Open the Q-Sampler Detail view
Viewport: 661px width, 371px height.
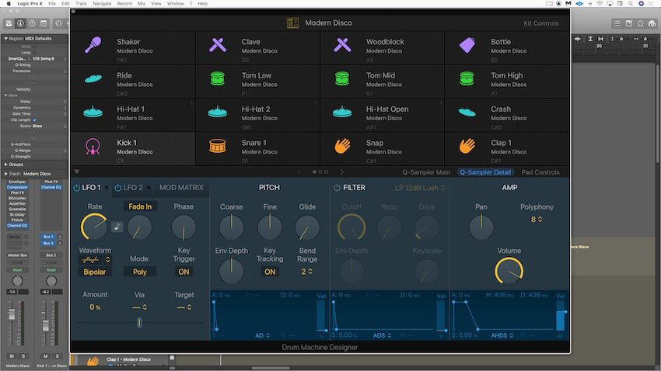[485, 172]
